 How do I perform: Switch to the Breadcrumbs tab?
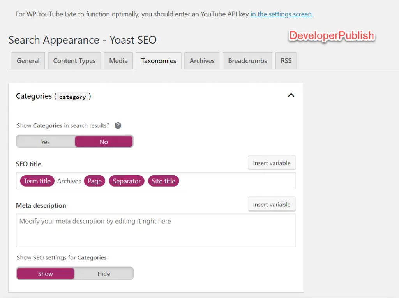pyautogui.click(x=247, y=60)
